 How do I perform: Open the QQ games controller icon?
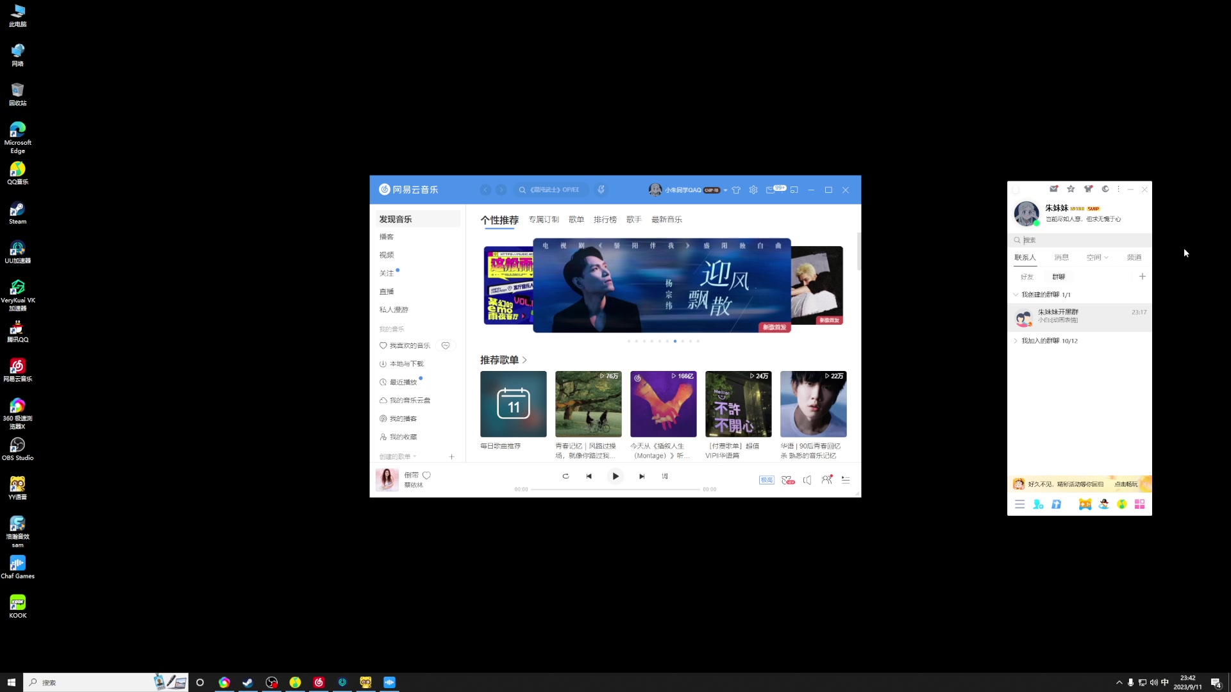point(1085,504)
